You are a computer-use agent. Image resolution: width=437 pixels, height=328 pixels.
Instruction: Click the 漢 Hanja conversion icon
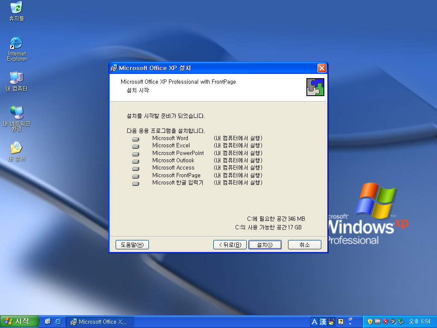(x=323, y=322)
